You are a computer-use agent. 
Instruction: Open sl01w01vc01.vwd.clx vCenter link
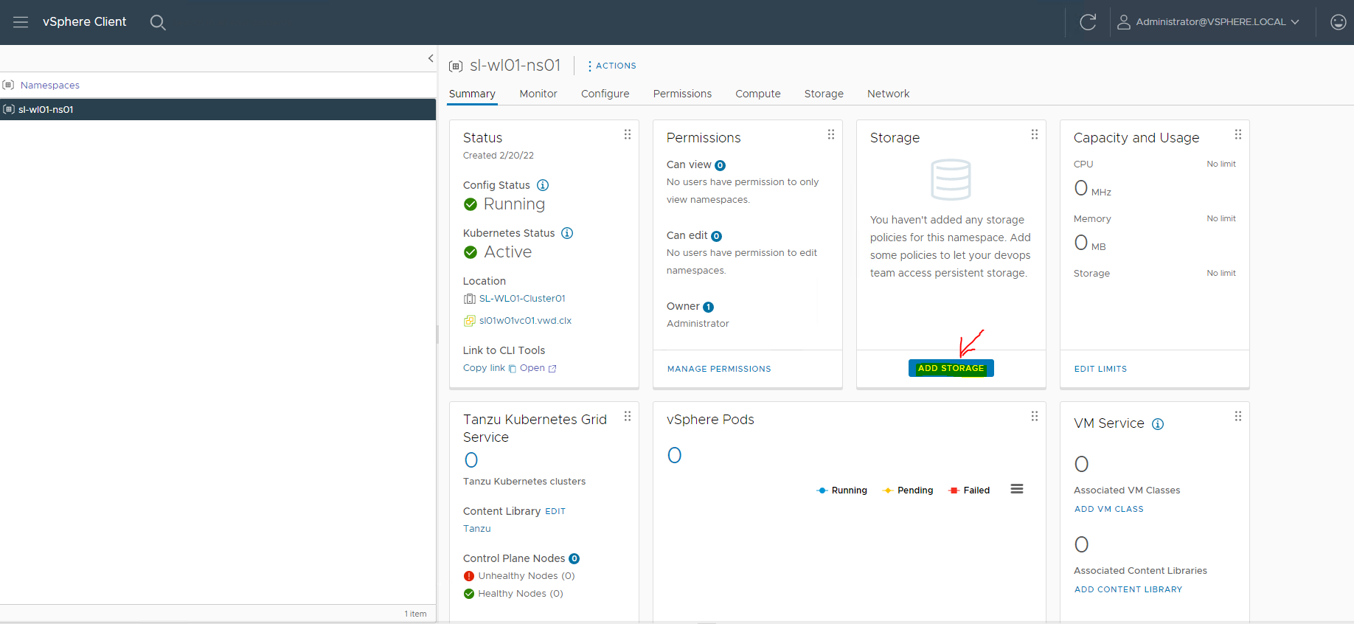(525, 321)
